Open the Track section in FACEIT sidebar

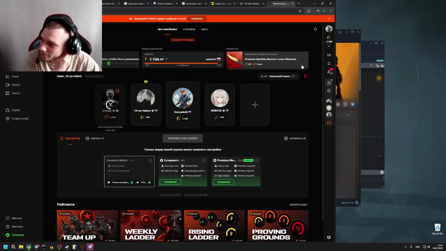click(12, 76)
